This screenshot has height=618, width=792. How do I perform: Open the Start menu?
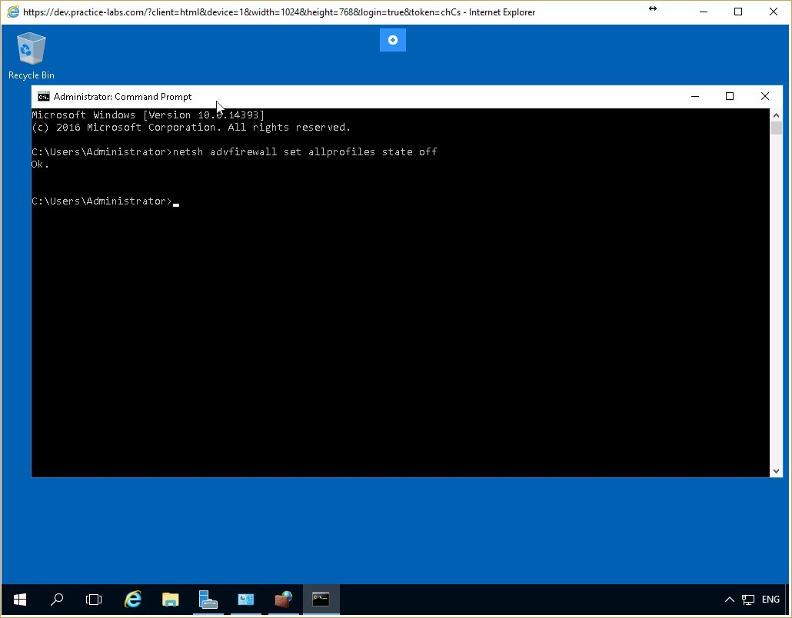click(x=19, y=600)
